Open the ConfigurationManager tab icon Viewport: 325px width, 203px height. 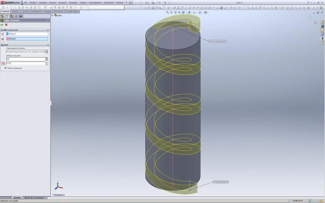[12, 16]
